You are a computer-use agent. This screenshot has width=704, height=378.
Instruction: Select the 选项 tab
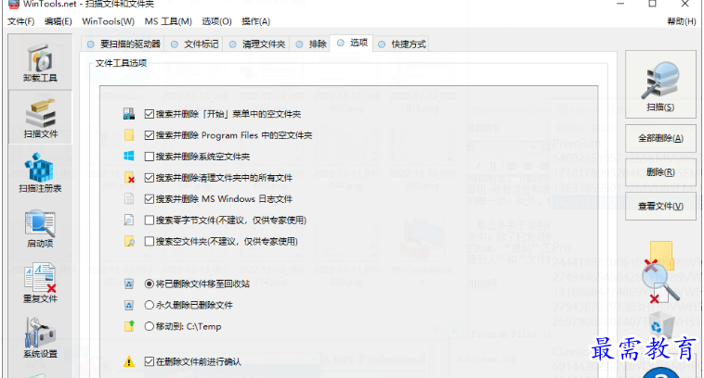(352, 43)
